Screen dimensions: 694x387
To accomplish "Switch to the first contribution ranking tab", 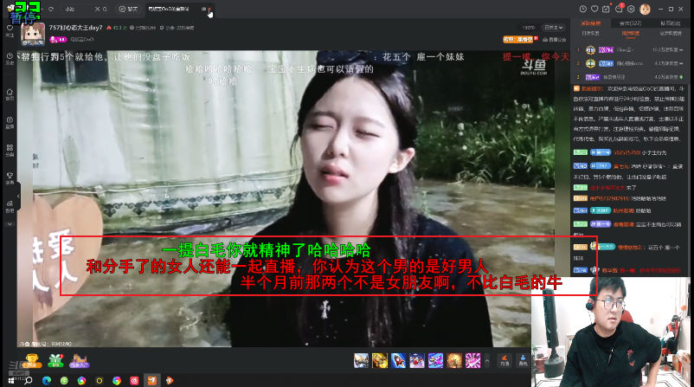I will (590, 23).
